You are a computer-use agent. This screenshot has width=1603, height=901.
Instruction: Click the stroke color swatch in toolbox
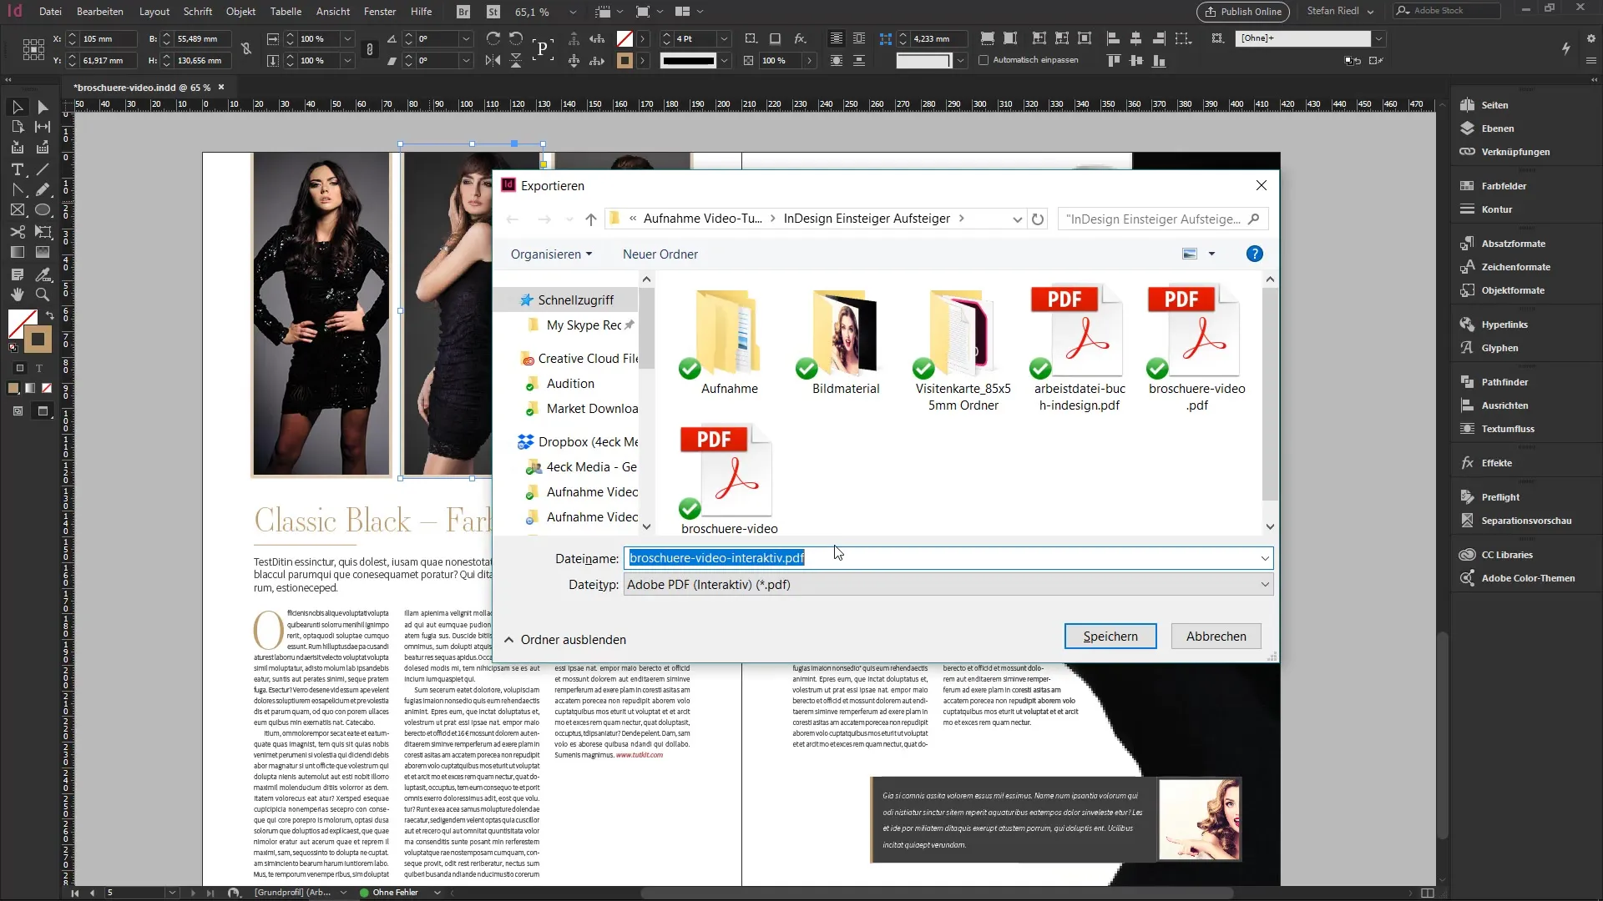coord(38,340)
